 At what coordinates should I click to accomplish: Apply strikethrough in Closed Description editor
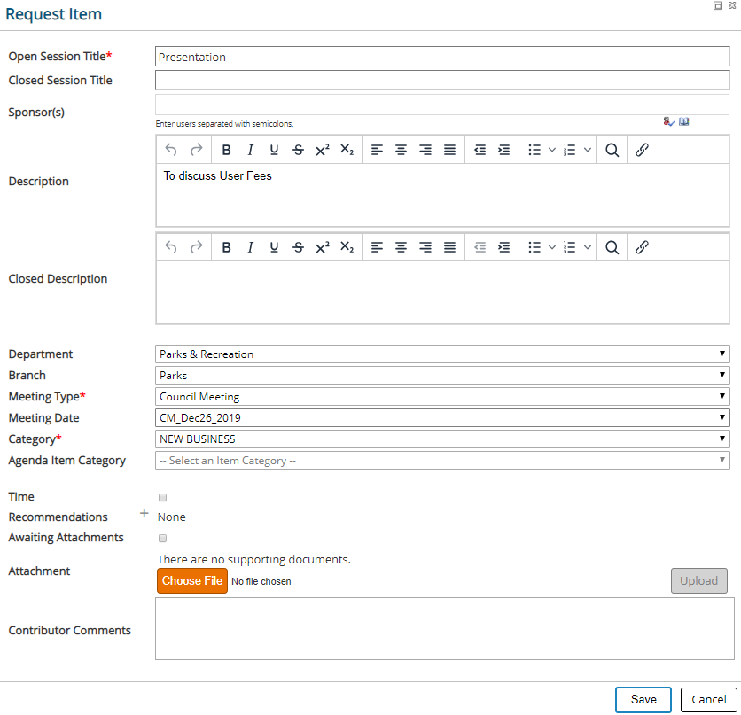click(x=298, y=247)
